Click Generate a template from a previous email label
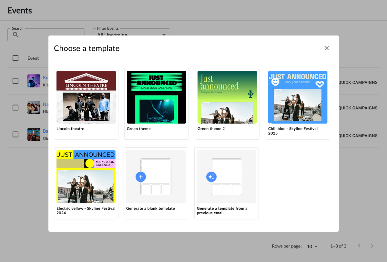Screen dimensions: 387x262 pos(222,211)
